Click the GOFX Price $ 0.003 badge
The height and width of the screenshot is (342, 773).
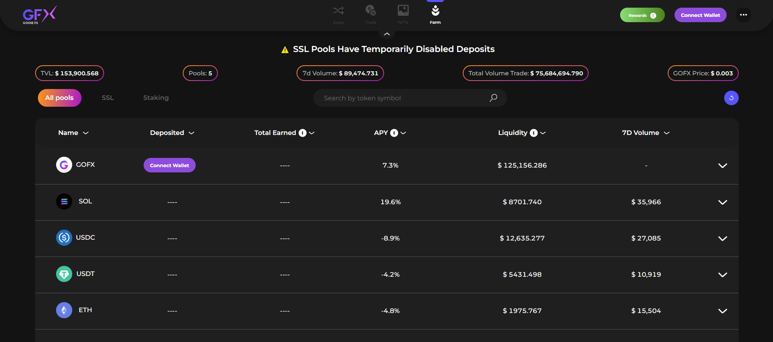pos(703,73)
